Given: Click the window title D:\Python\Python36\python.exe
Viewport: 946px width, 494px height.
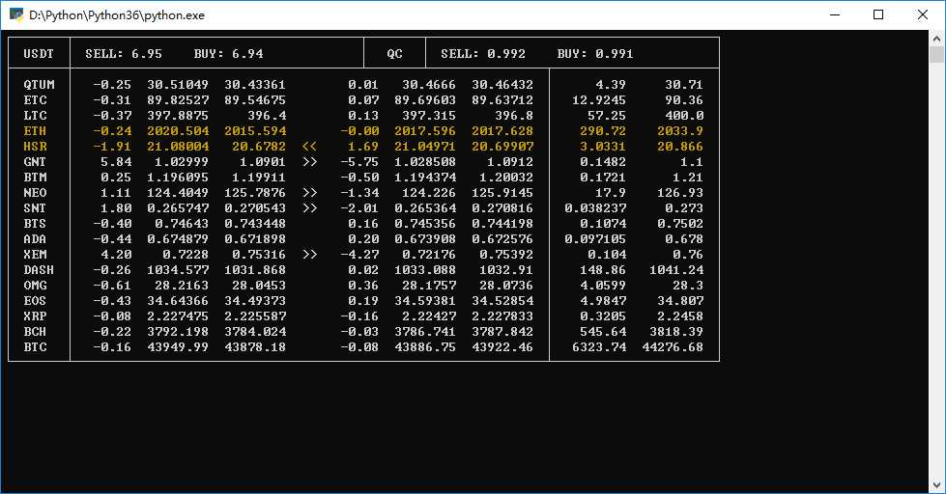Looking at the screenshot, I should [x=117, y=15].
